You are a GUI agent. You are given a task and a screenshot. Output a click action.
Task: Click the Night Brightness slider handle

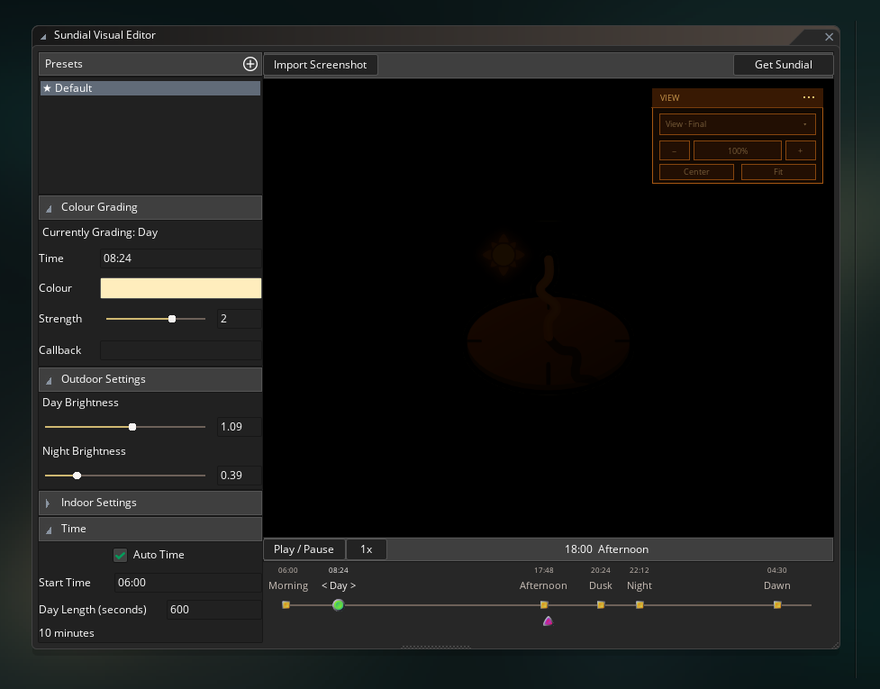[x=77, y=476]
